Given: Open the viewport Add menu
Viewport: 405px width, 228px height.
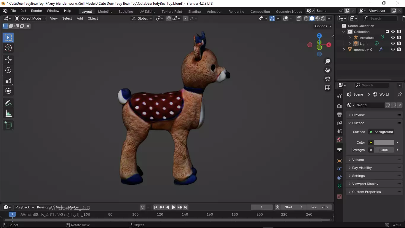Looking at the screenshot, I should click(80, 18).
